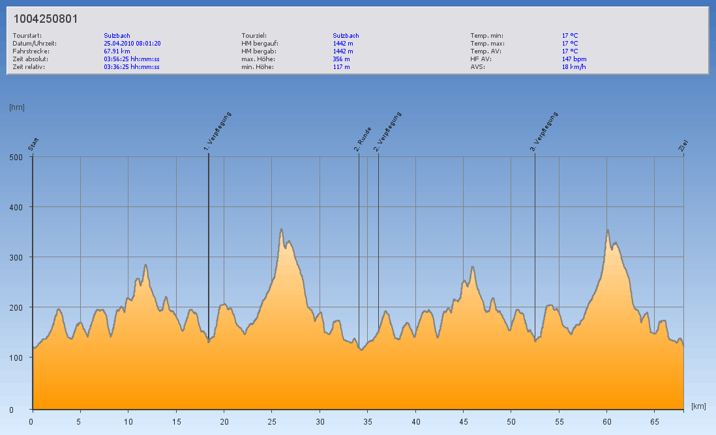Click the "Ziel" marker at chart end
This screenshot has height=435, width=716.
click(x=683, y=146)
